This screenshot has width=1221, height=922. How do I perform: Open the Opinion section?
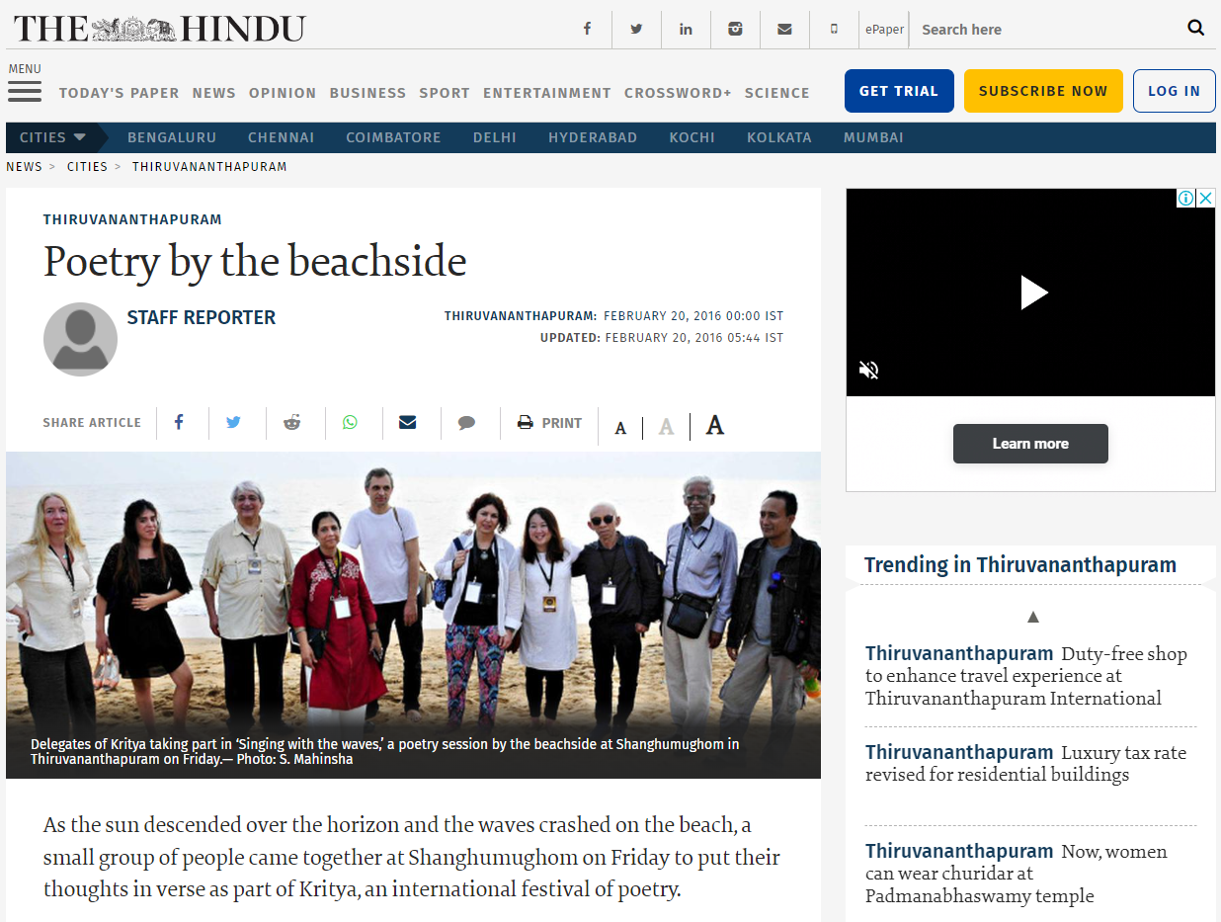click(x=283, y=93)
